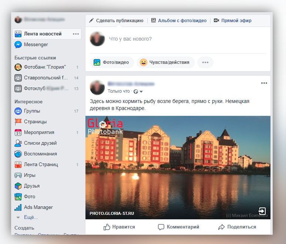
Task: Open the Игры gamepad icon
Action: click(x=18, y=175)
